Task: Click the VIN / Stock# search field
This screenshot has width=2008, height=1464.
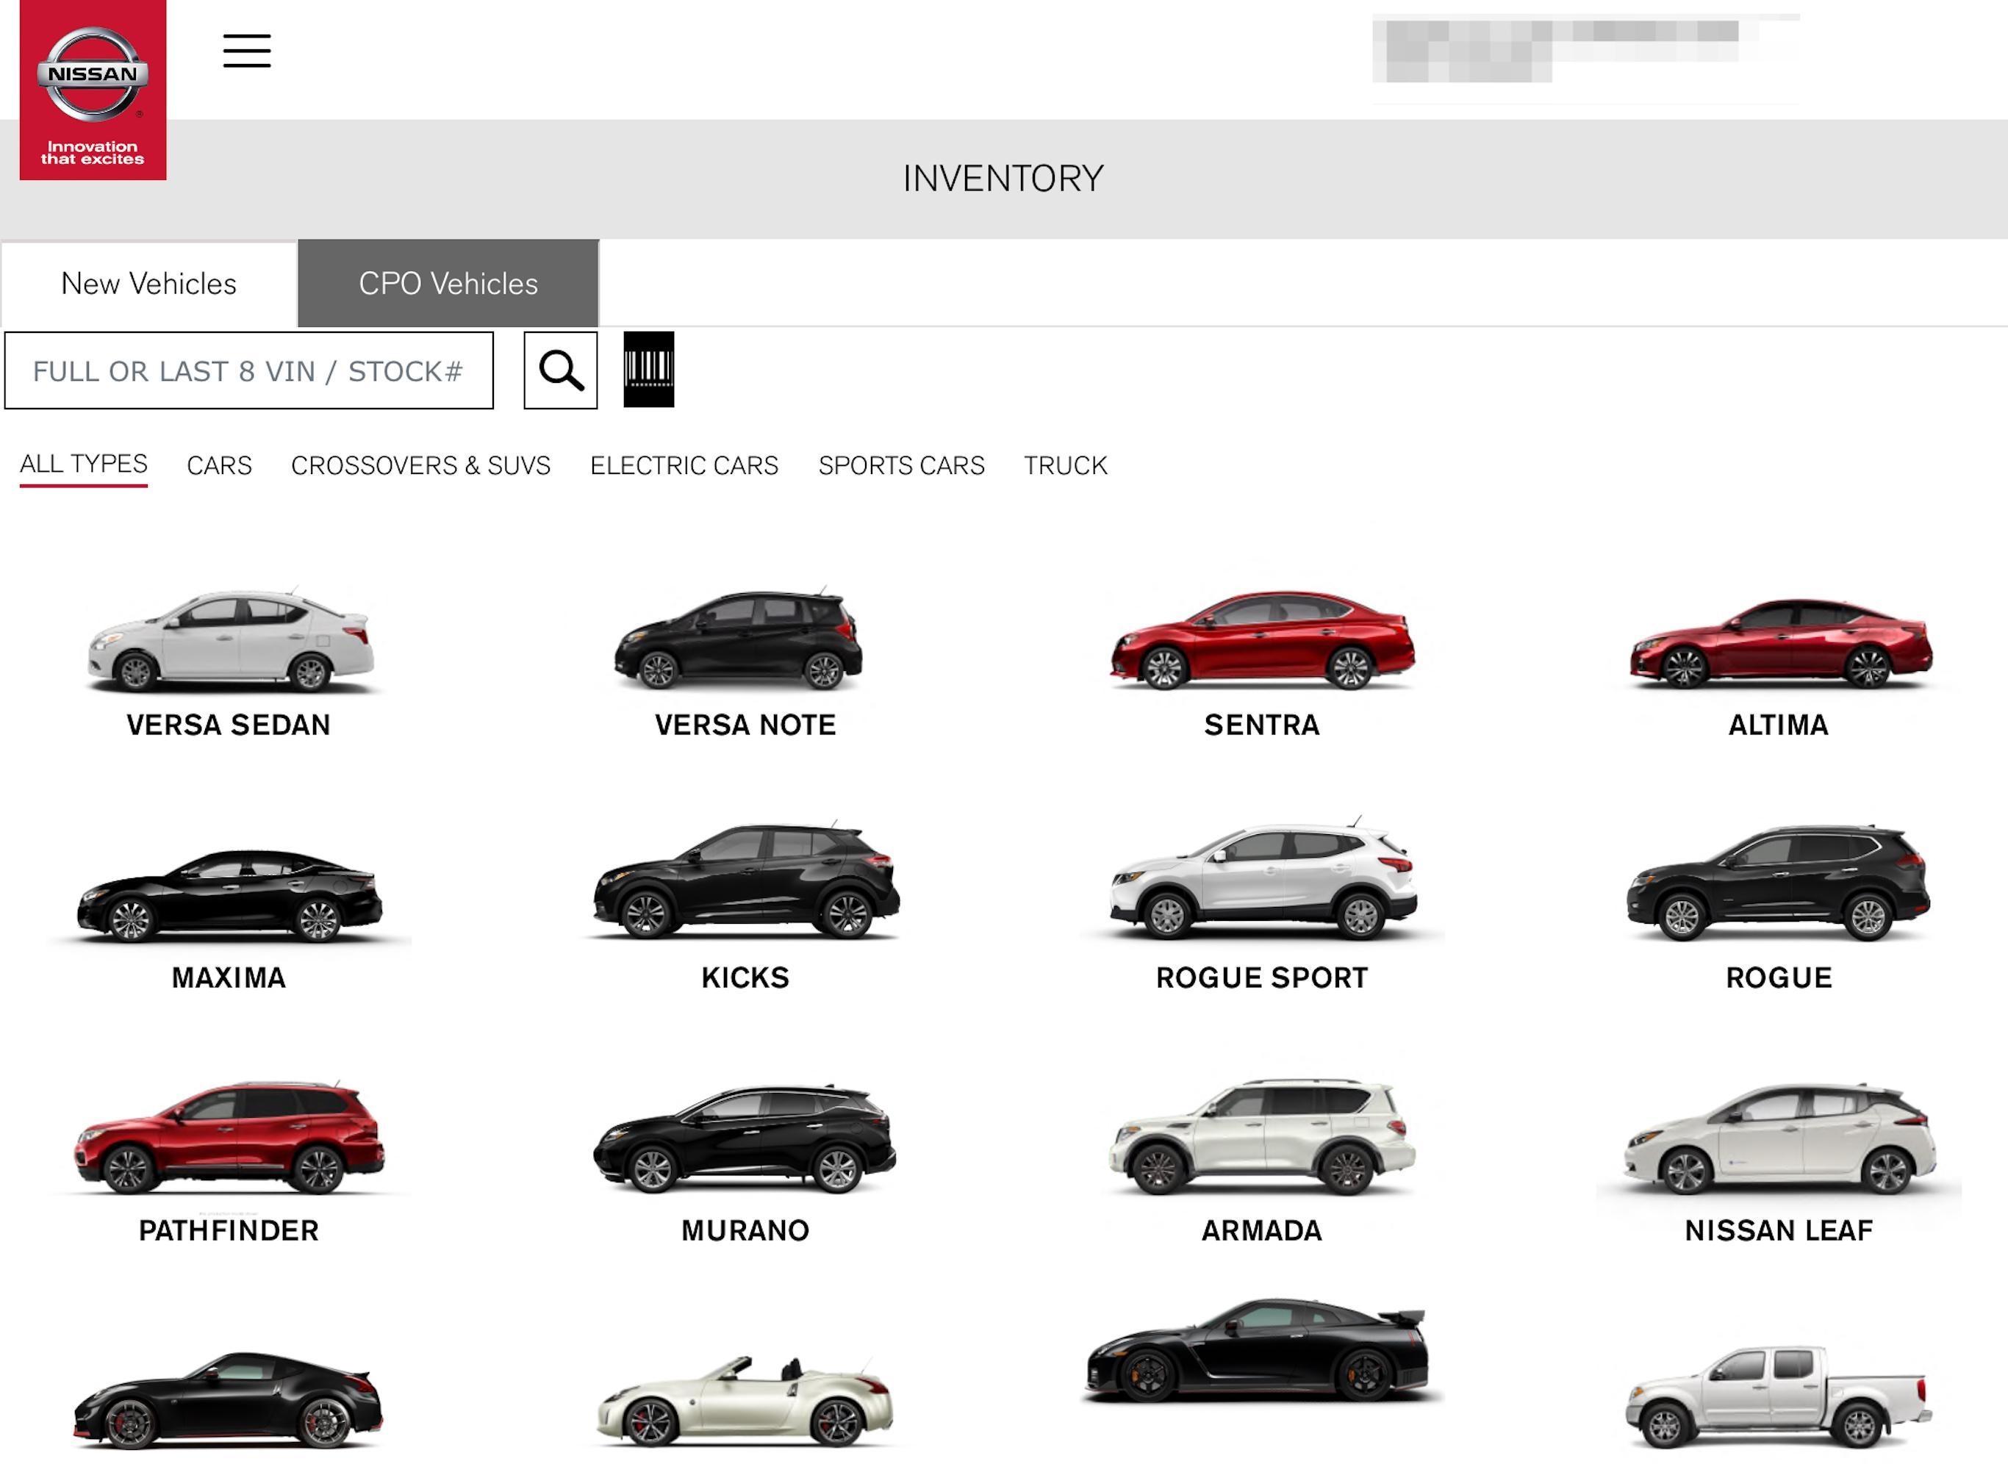Action: 249,370
